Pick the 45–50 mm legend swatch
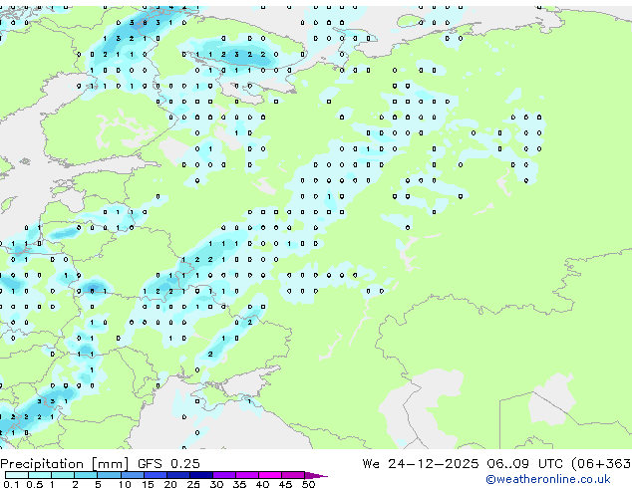 (x=293, y=475)
